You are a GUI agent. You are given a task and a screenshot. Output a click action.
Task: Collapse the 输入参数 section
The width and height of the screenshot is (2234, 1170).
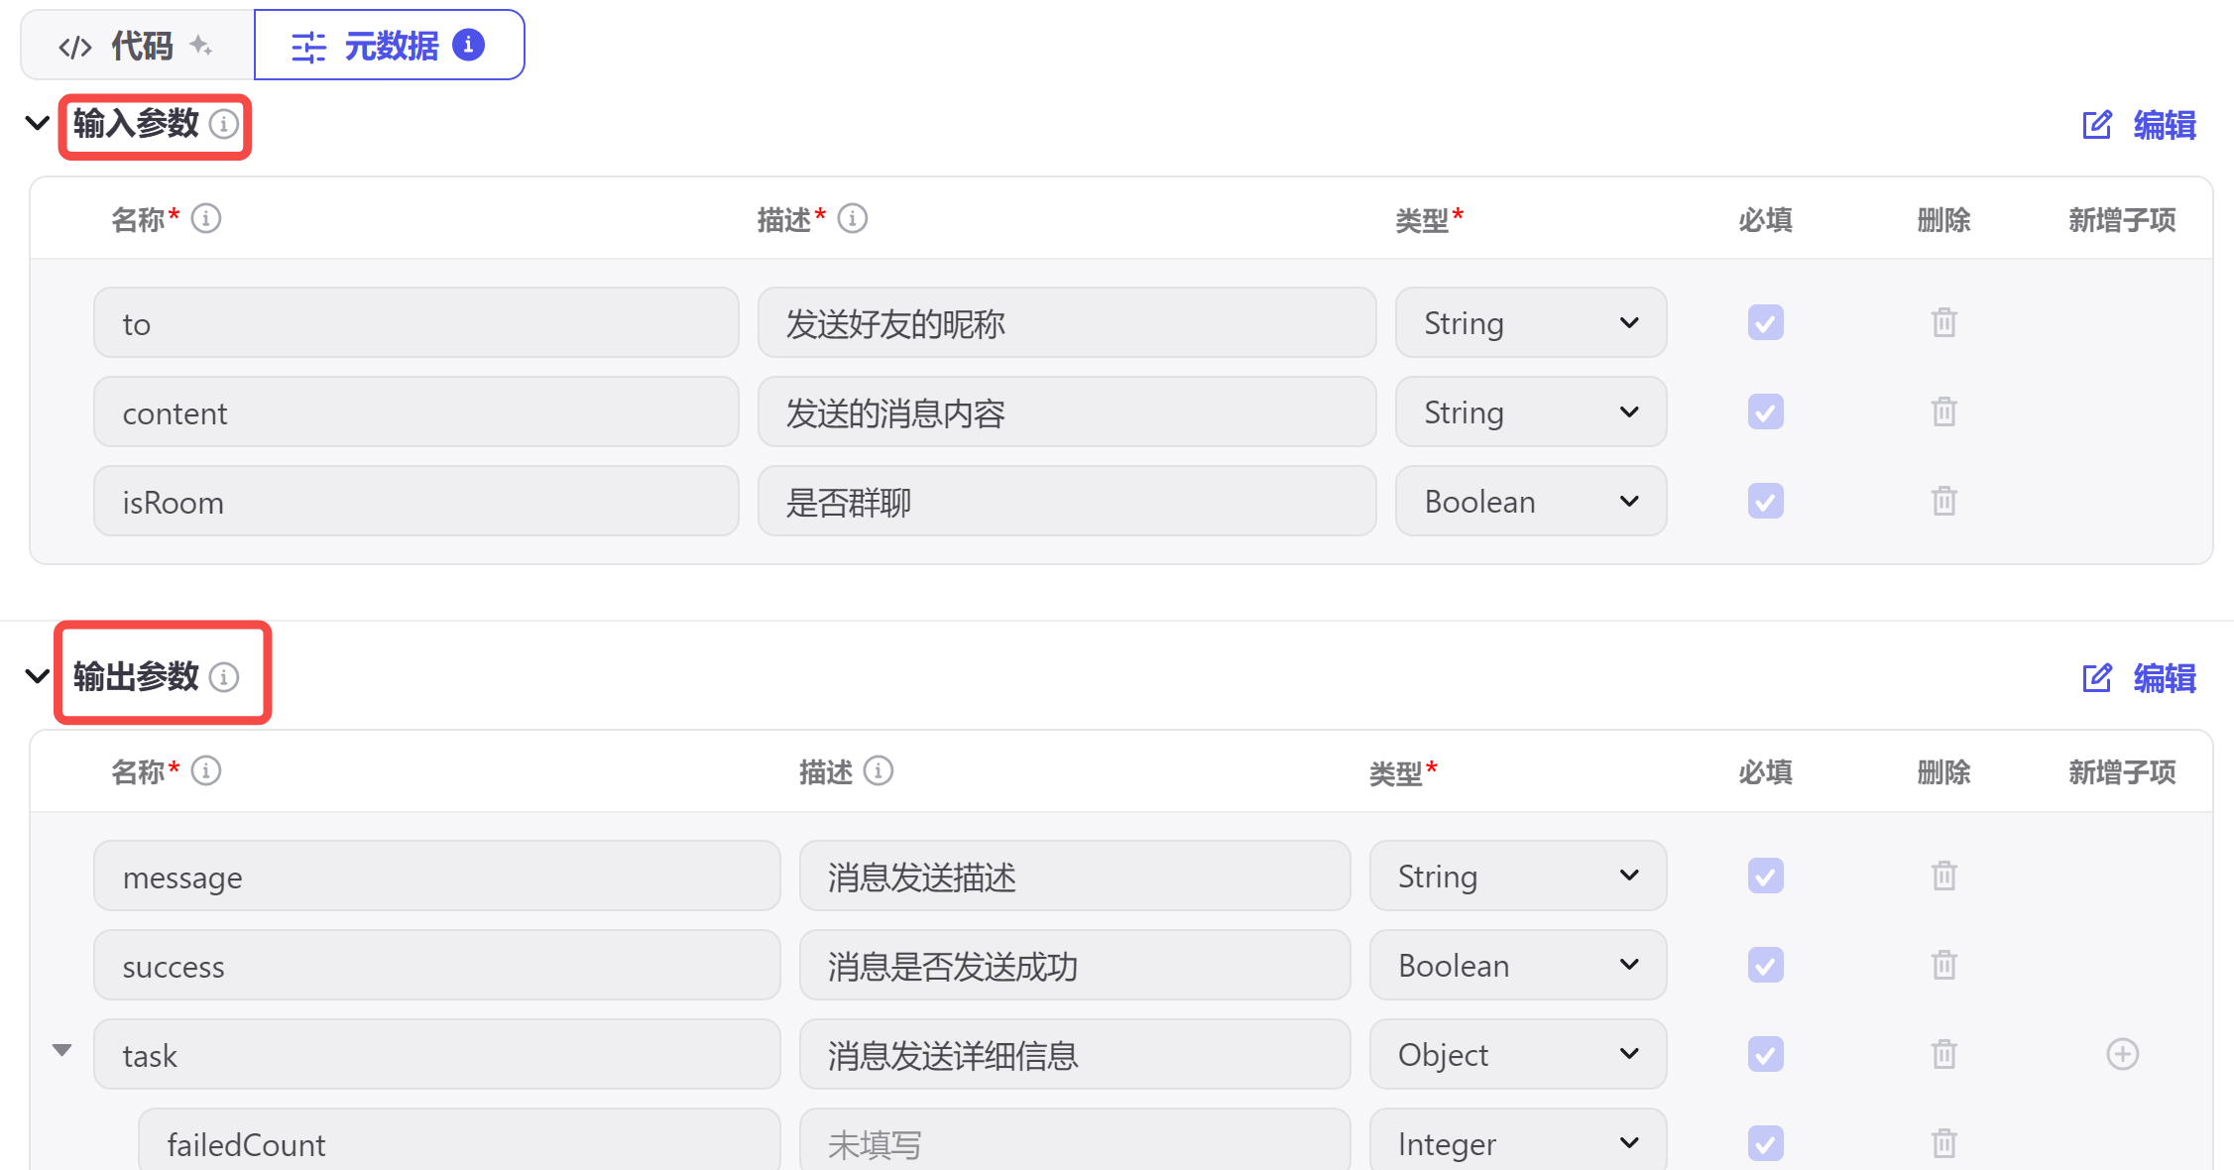[x=37, y=124]
